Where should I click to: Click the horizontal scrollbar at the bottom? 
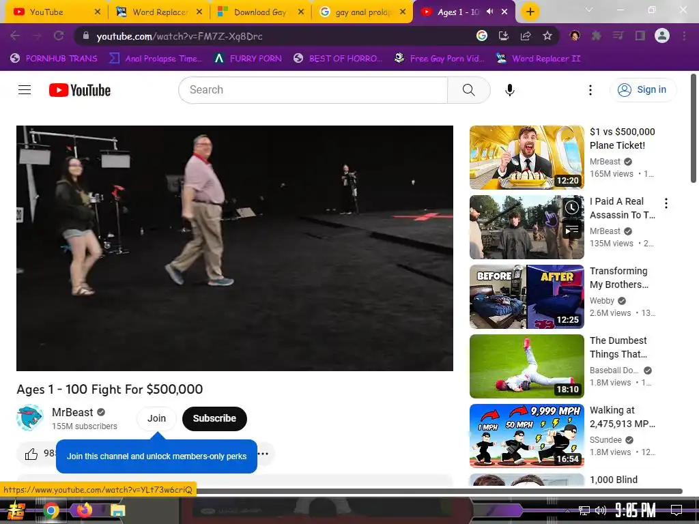(x=439, y=491)
